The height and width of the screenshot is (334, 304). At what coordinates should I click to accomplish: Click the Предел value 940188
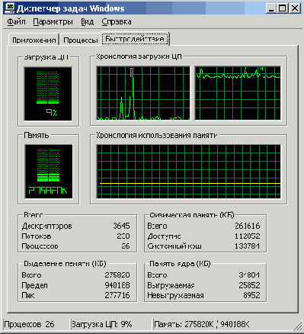point(117,285)
